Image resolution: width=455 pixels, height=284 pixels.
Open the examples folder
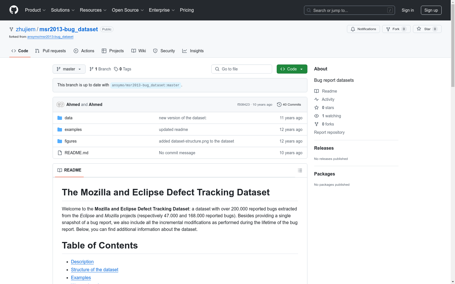click(73, 130)
